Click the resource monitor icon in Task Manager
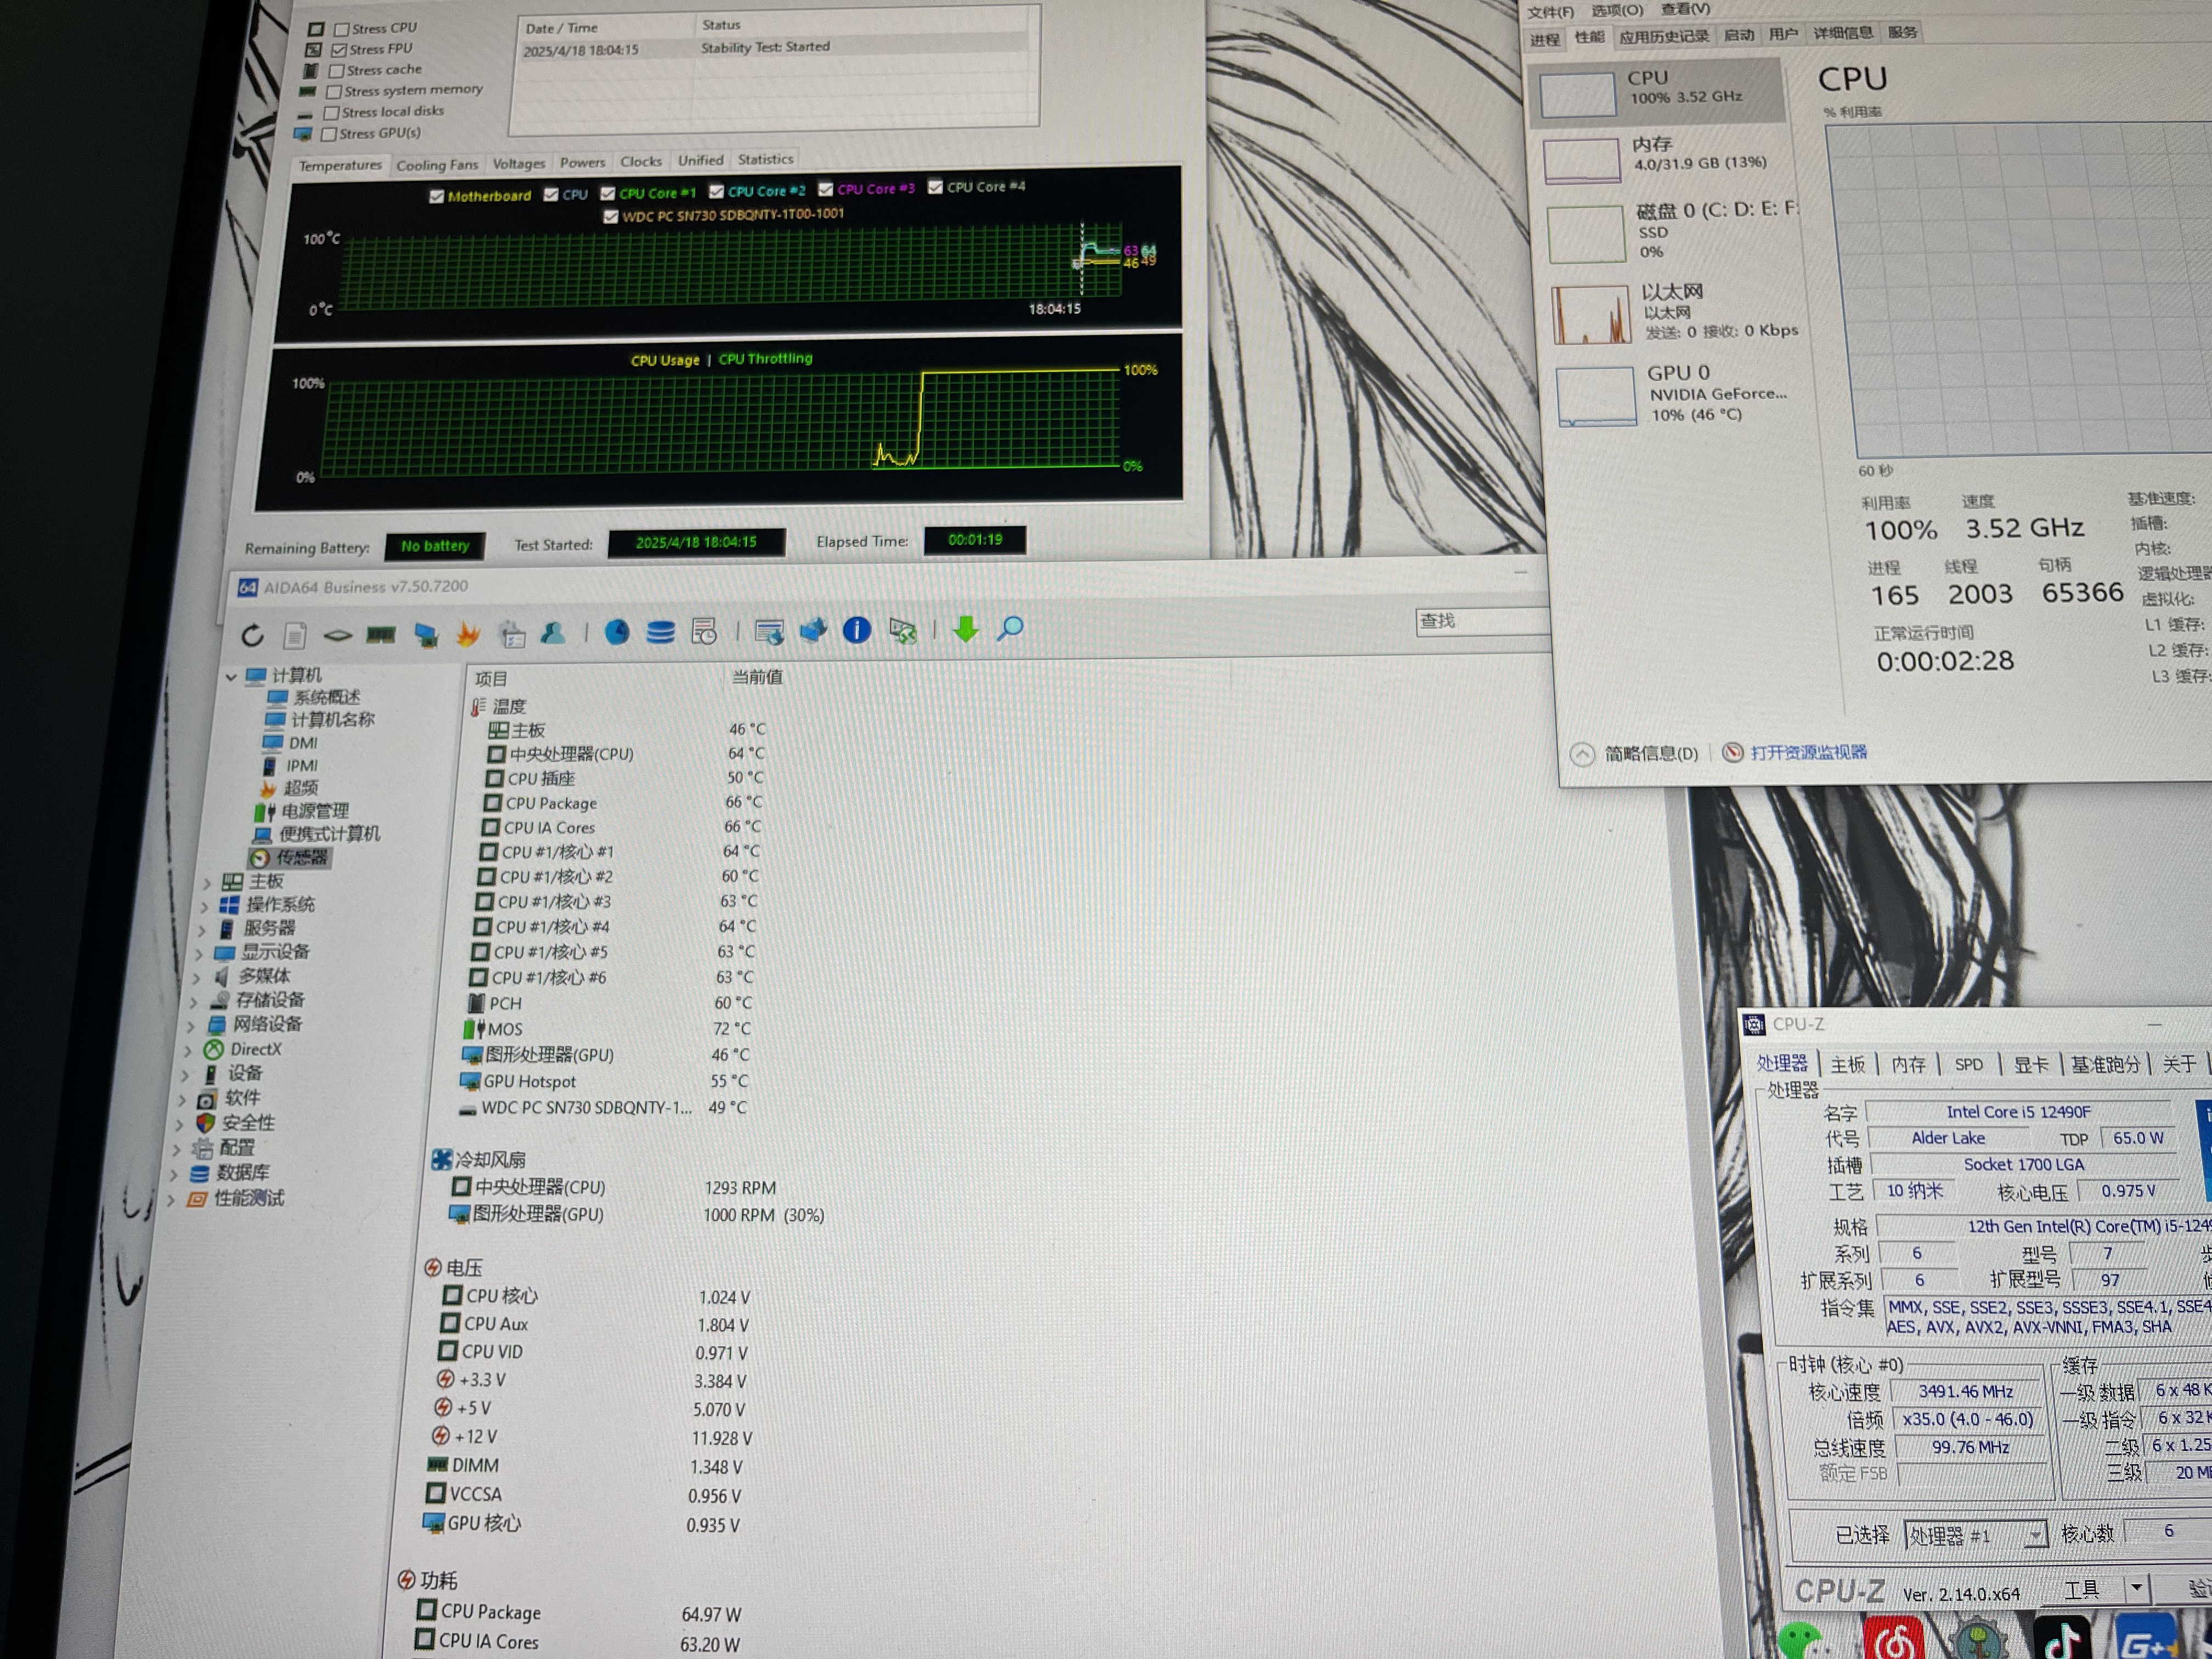The height and width of the screenshot is (1659, 2212). point(1733,753)
